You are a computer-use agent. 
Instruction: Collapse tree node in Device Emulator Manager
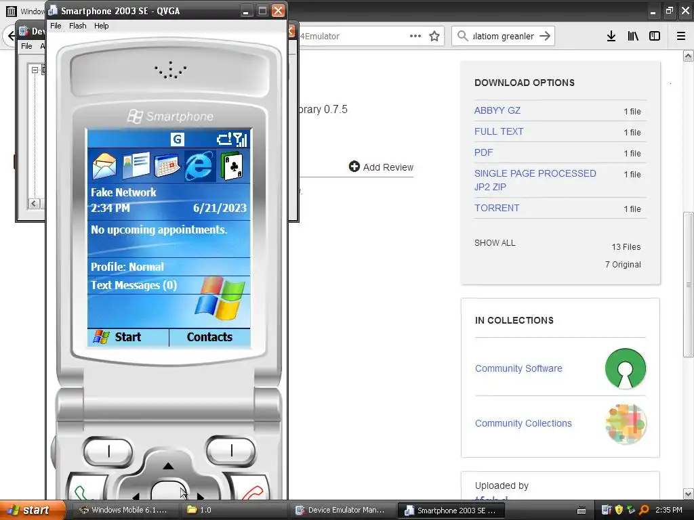pyautogui.click(x=35, y=70)
